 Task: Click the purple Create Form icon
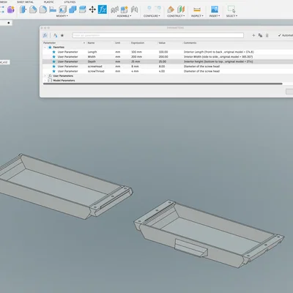[x=10, y=10]
